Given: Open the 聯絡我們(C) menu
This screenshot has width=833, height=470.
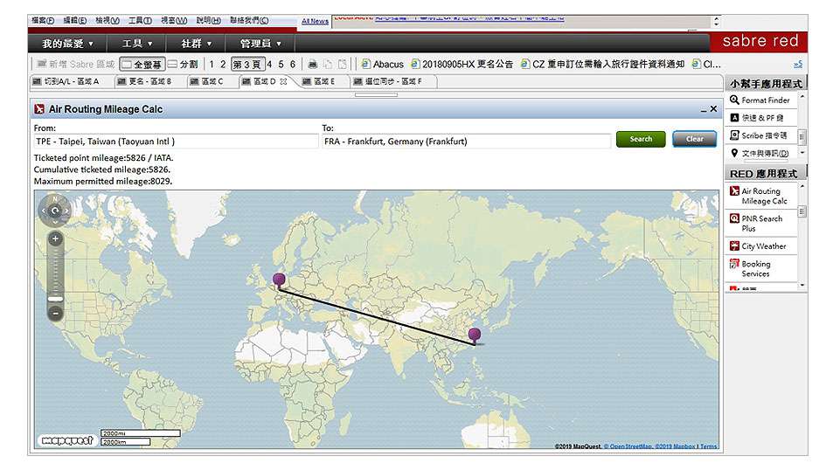Looking at the screenshot, I should [249, 20].
